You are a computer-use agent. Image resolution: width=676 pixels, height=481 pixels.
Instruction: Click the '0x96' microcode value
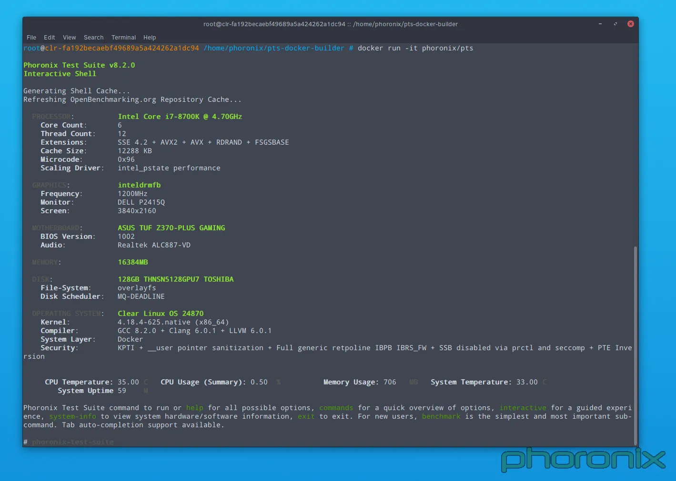[x=126, y=159]
